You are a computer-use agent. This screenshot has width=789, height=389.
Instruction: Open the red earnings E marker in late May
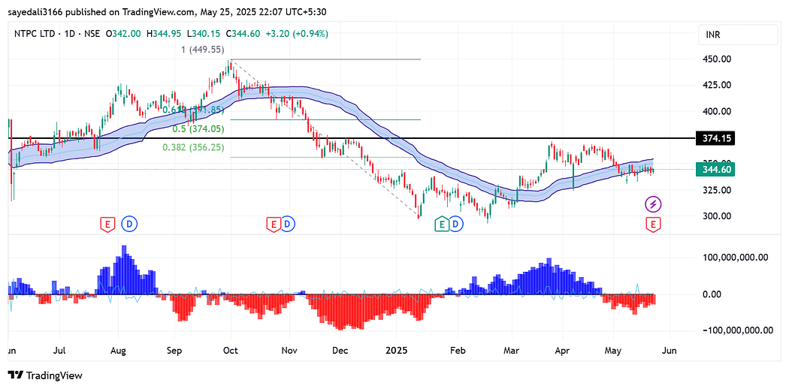point(653,224)
